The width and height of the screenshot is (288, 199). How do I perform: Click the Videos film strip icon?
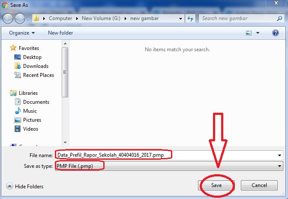pyautogui.click(x=18, y=129)
